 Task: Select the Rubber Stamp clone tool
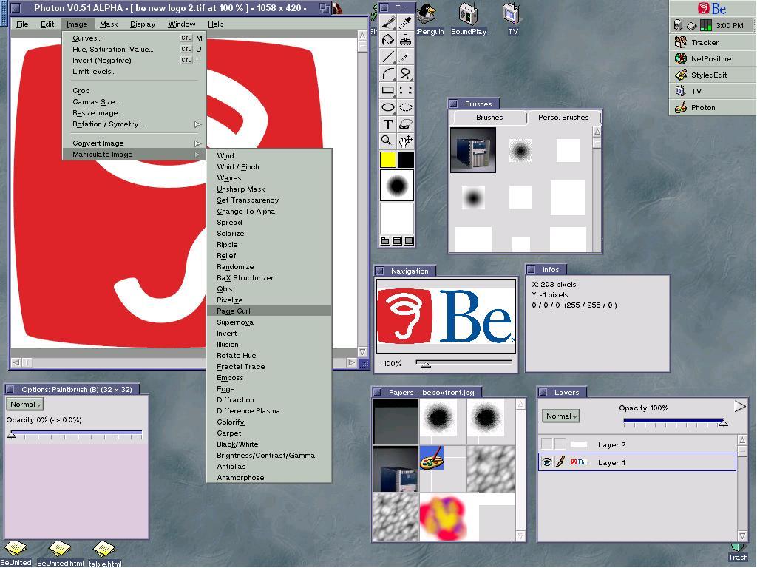[x=406, y=40]
